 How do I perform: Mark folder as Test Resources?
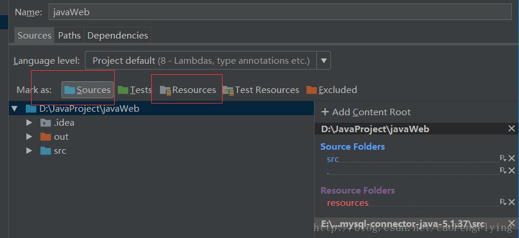pos(261,90)
